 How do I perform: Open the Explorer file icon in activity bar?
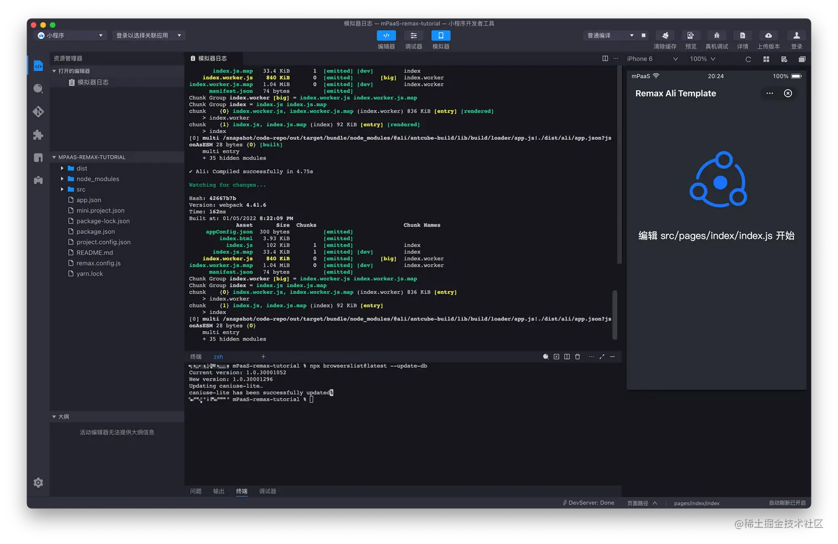(x=38, y=66)
